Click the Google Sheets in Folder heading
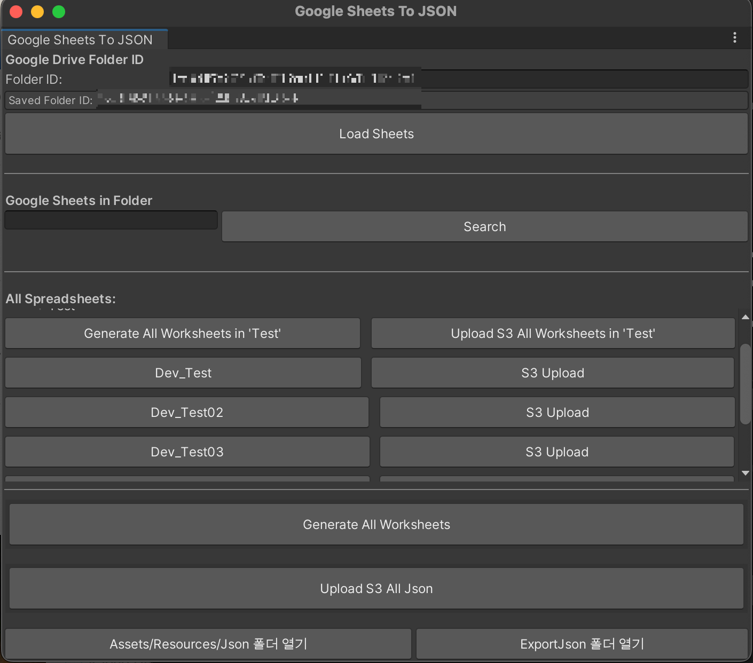The width and height of the screenshot is (753, 663). 79,201
